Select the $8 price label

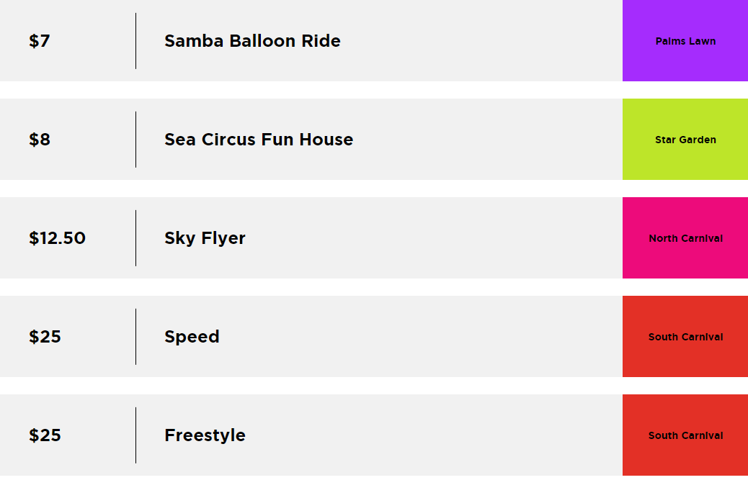pyautogui.click(x=40, y=140)
